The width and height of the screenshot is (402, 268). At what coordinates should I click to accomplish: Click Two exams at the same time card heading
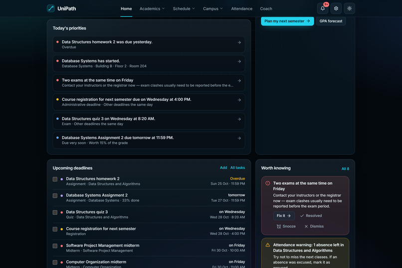pyautogui.click(x=303, y=186)
